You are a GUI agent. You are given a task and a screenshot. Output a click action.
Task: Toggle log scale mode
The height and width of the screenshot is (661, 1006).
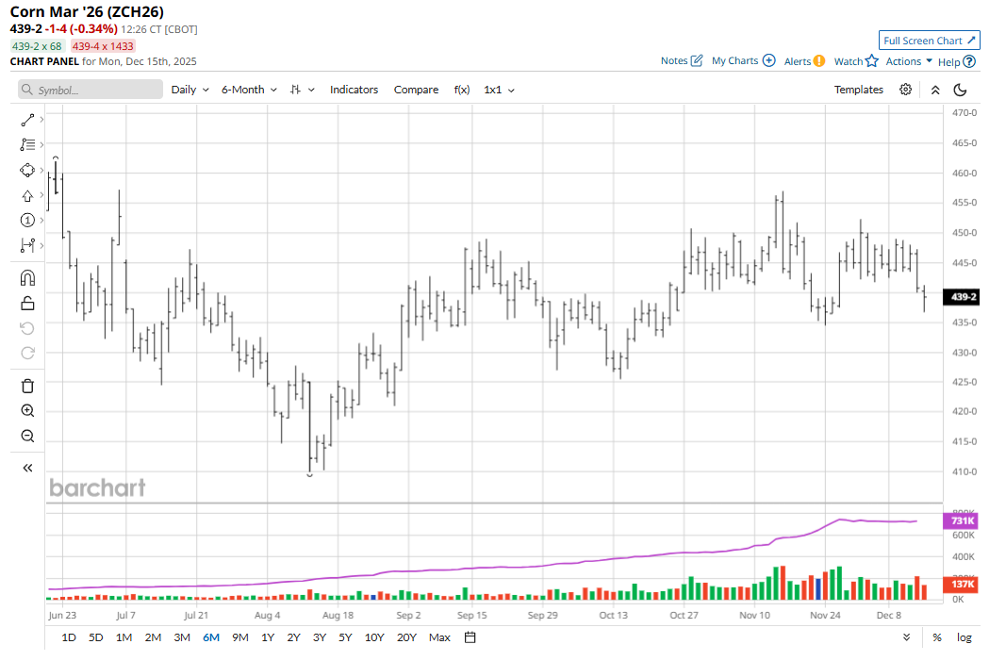964,637
